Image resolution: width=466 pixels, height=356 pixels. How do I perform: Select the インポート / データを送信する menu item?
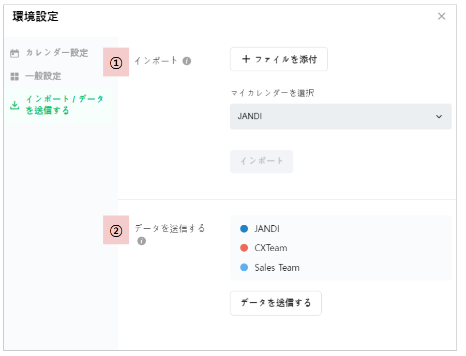click(64, 104)
